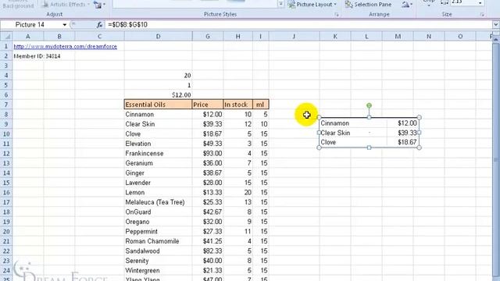Open the Picture Layout dropdown

[x=312, y=5]
